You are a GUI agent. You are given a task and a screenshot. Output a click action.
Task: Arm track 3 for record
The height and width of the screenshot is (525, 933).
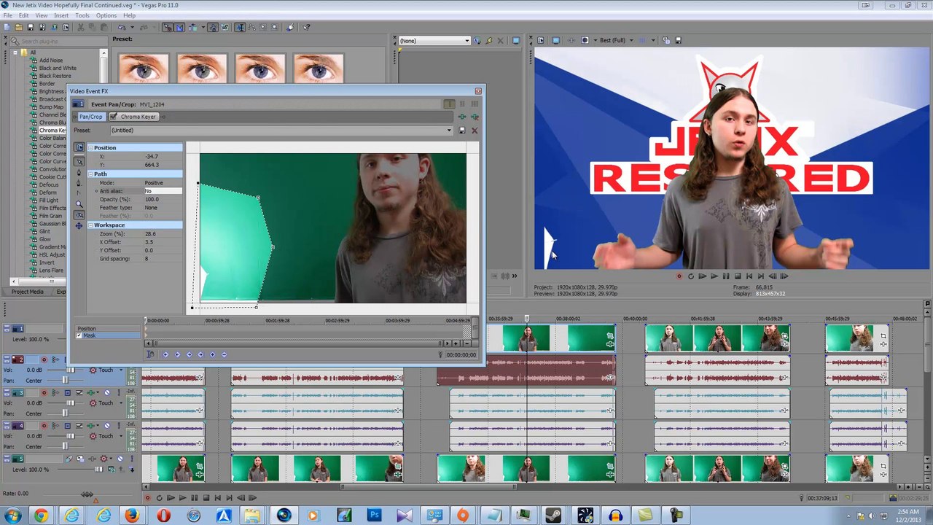[x=43, y=392]
